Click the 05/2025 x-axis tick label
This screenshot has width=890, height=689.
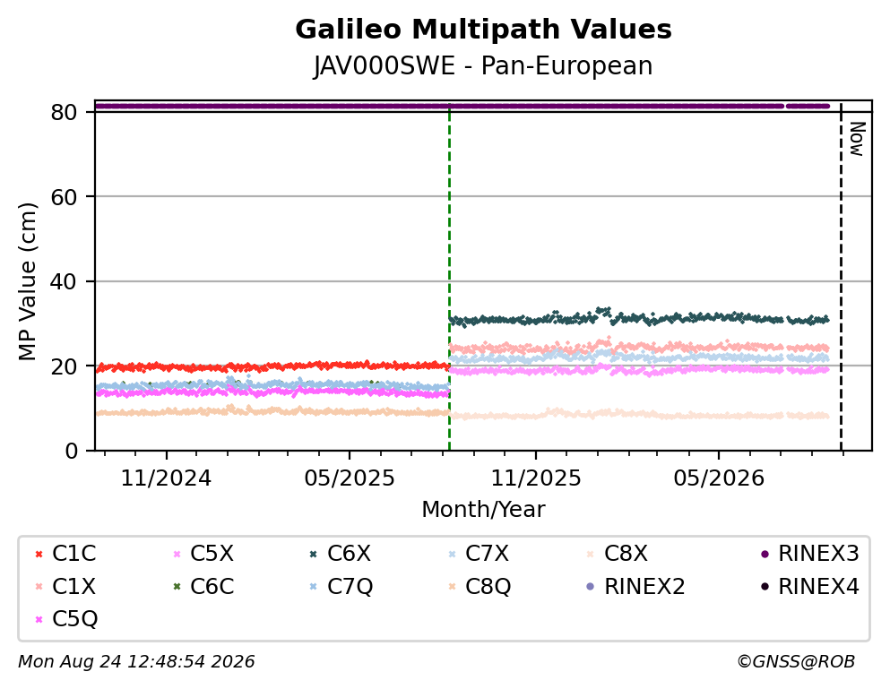click(x=349, y=478)
